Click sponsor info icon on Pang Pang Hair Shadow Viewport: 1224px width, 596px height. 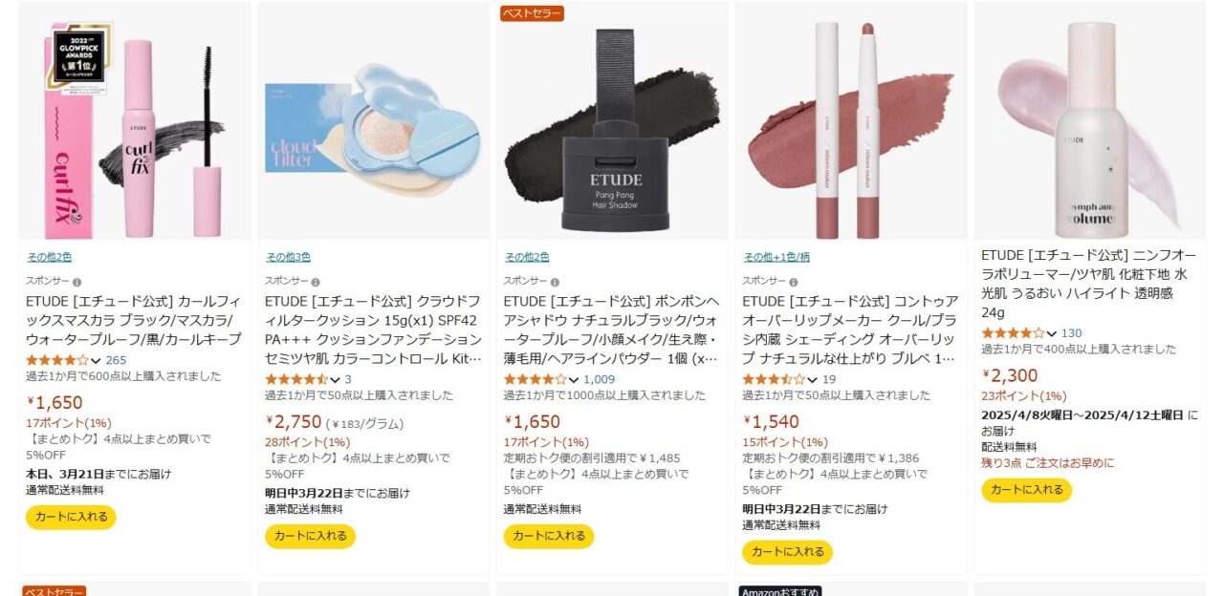[556, 282]
